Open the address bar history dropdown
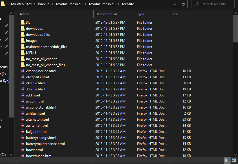The image size is (238, 164). [x=175, y=4]
